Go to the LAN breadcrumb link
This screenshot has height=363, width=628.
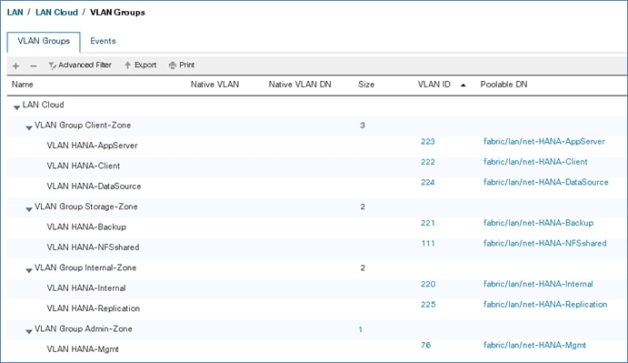(x=15, y=12)
